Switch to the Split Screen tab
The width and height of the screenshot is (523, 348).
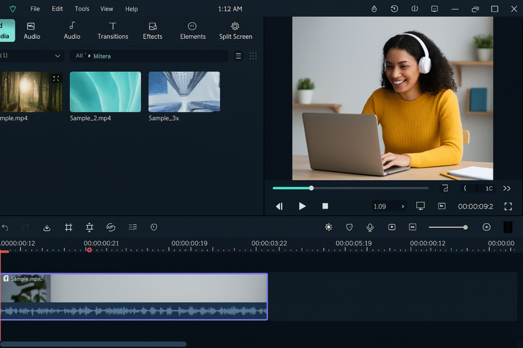235,31
